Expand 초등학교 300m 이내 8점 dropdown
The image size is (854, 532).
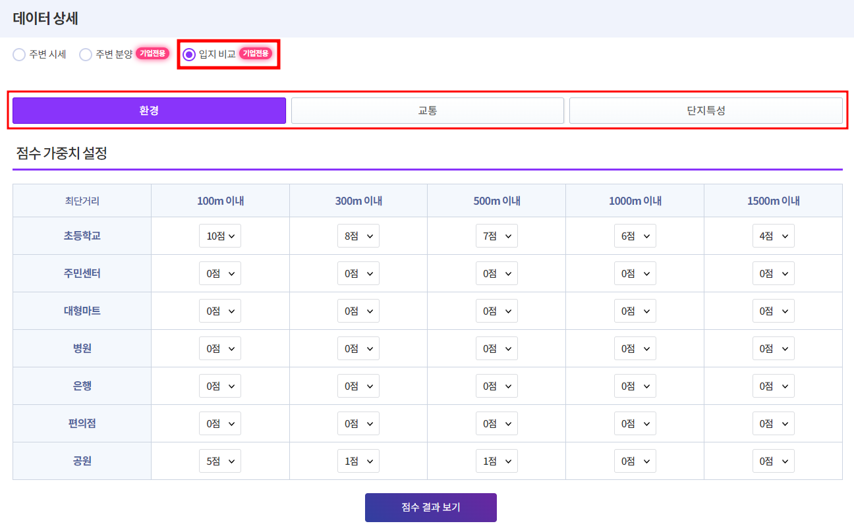click(358, 236)
